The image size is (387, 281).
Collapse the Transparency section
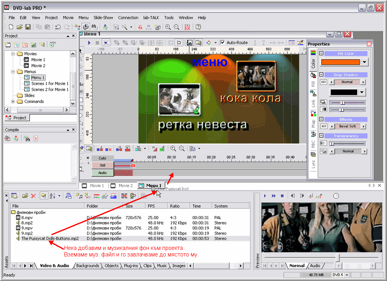[x=321, y=136]
